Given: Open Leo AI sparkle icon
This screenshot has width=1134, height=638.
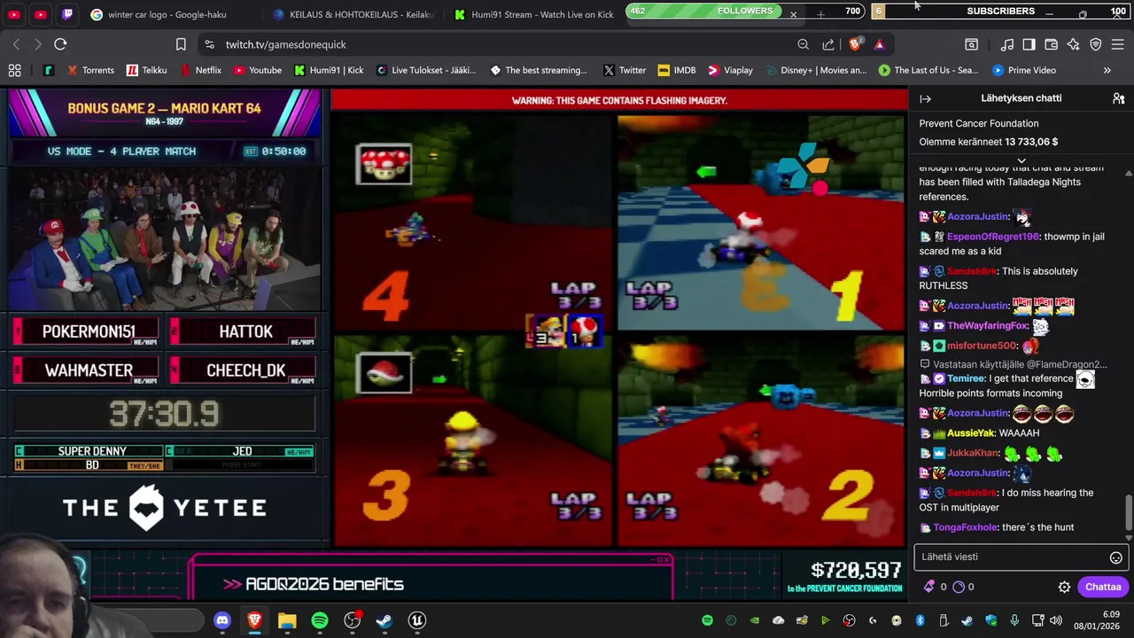Looking at the screenshot, I should point(1074,44).
